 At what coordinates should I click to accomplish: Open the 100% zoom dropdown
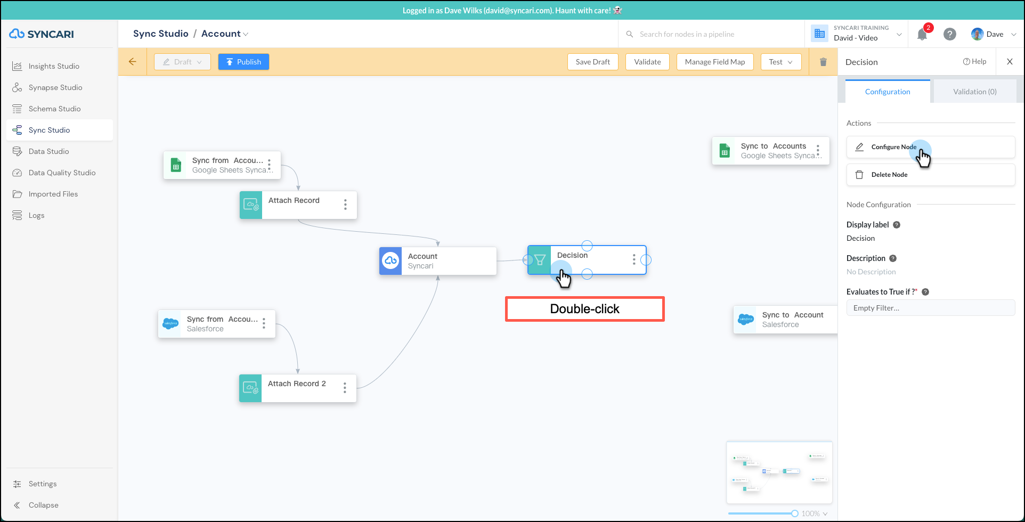pos(815,513)
